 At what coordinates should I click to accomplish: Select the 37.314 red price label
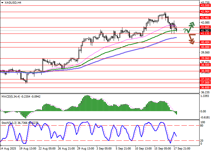(205, 79)
